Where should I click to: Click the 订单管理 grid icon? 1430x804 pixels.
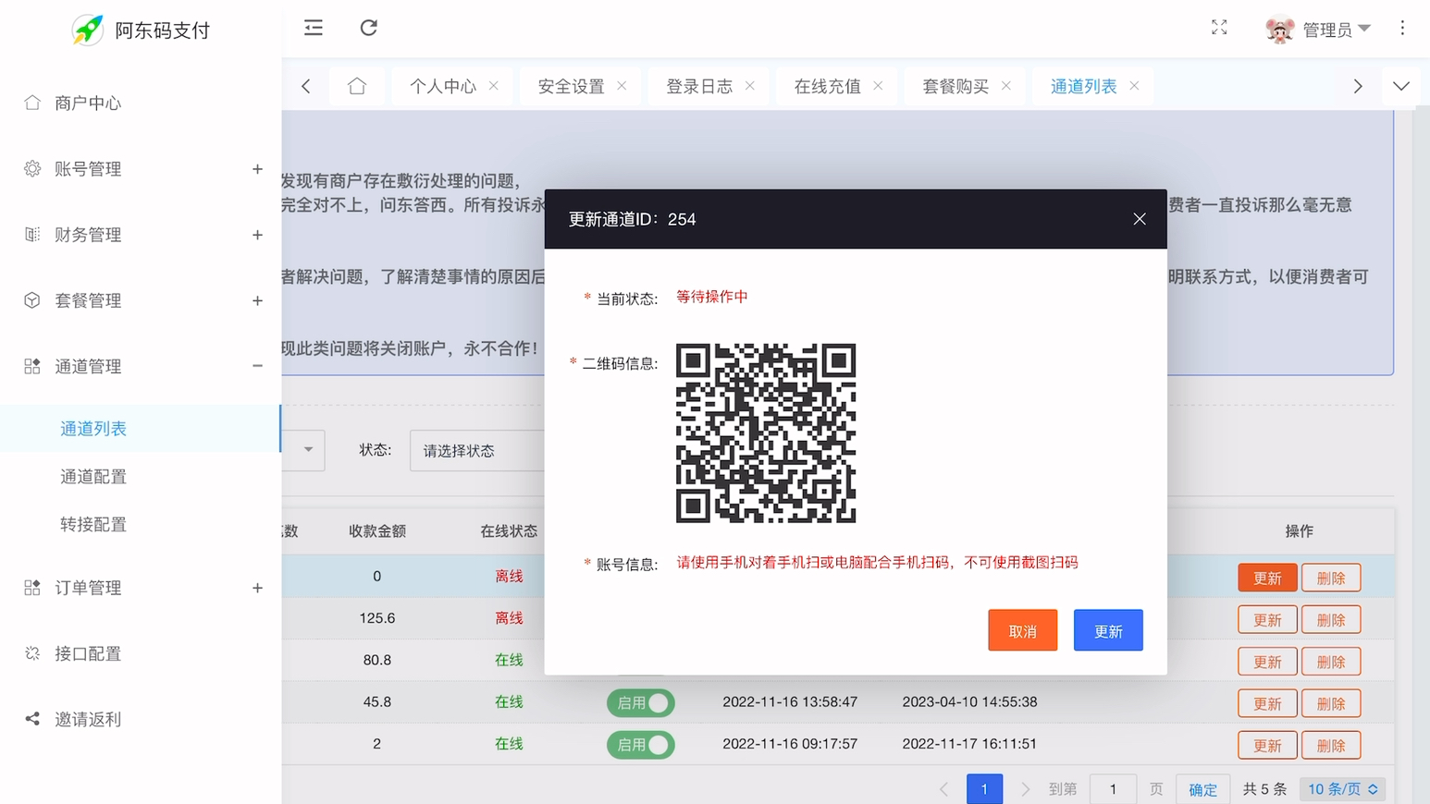coord(32,588)
